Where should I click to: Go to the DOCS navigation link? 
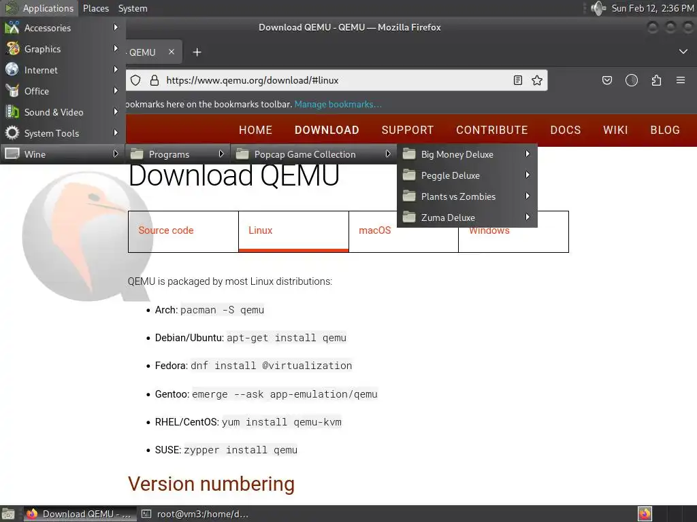566,130
